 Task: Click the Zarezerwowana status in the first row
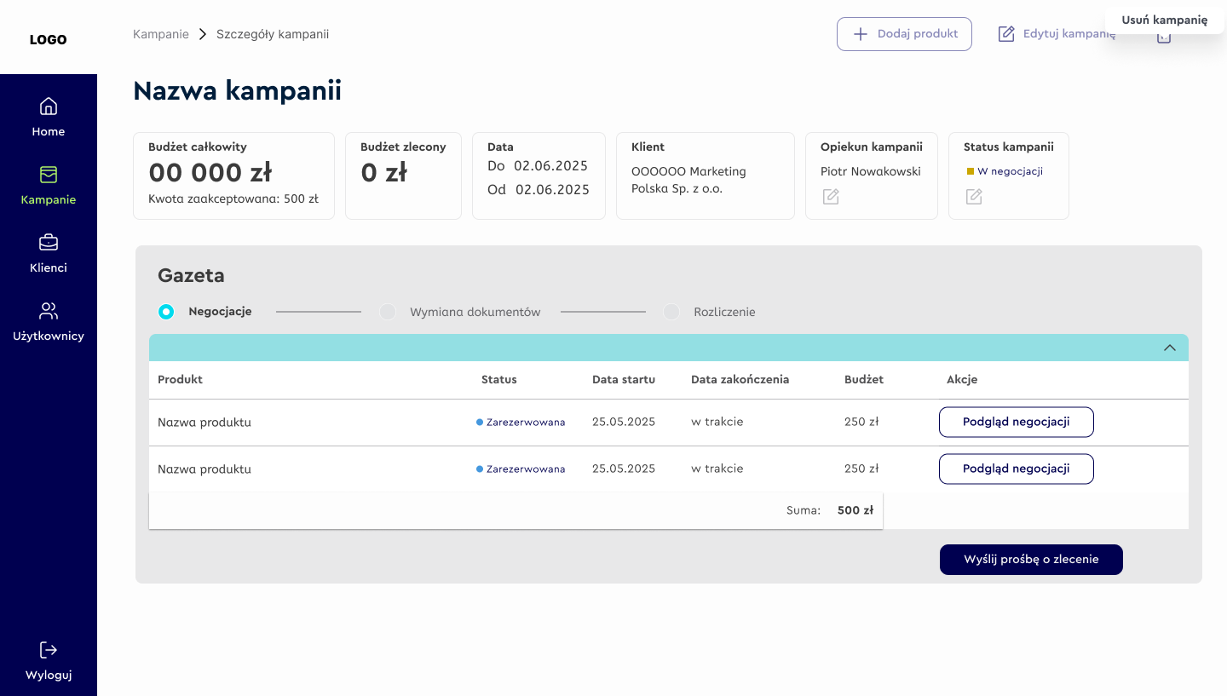click(x=521, y=422)
